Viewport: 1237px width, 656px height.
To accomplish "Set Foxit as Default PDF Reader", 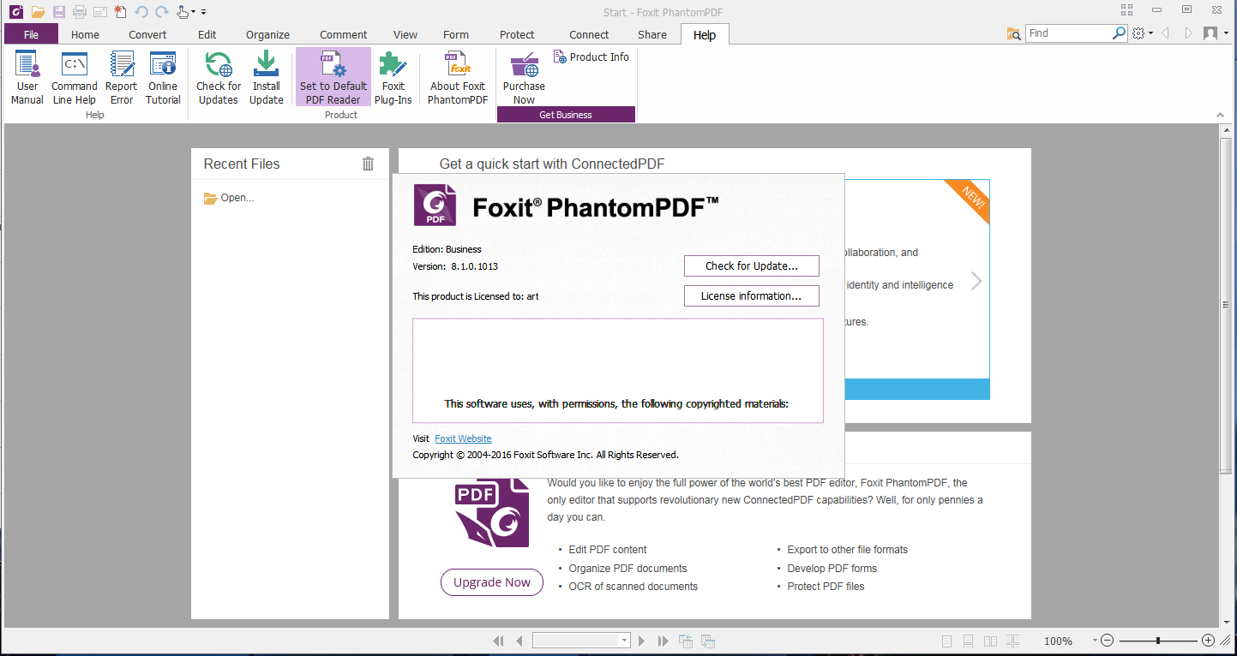I will tap(333, 77).
